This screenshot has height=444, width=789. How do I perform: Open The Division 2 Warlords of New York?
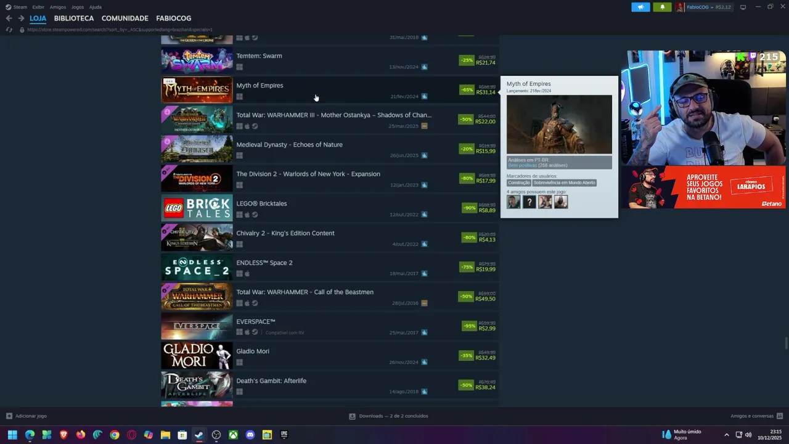click(x=330, y=179)
